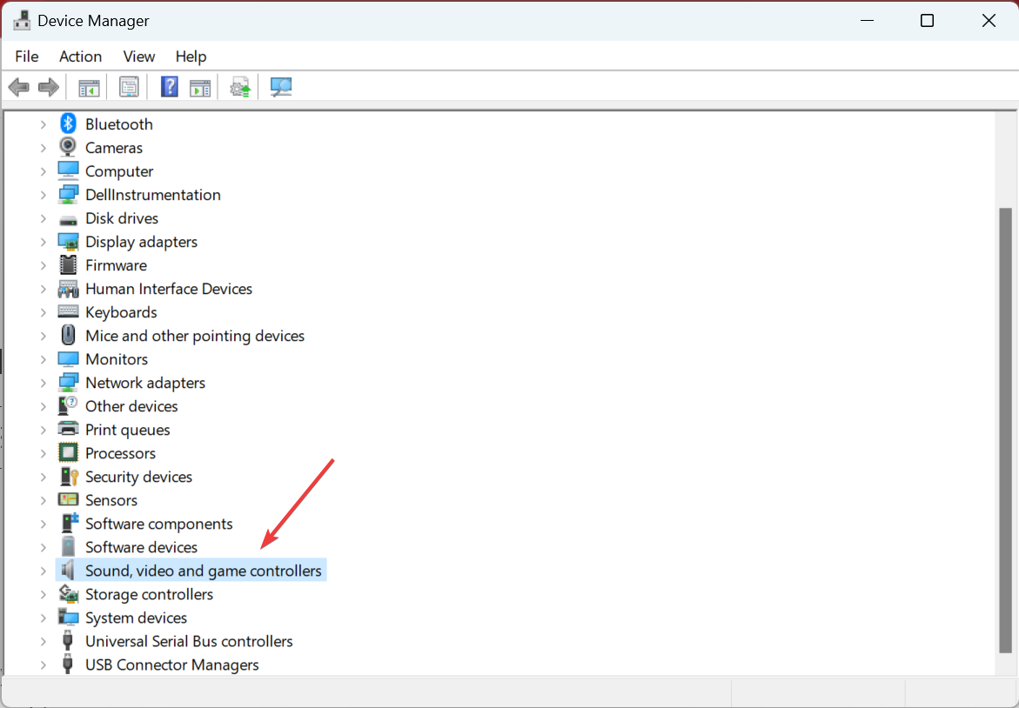Click Scan for hardware changes icon

281,87
